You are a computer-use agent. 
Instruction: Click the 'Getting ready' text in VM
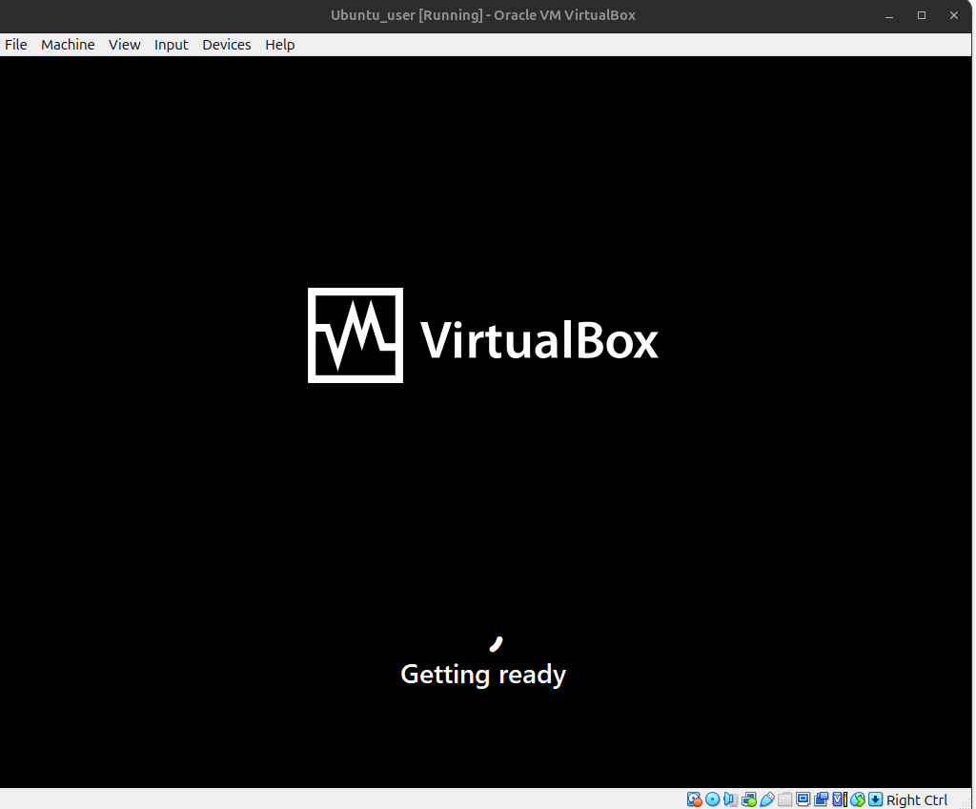pyautogui.click(x=483, y=675)
